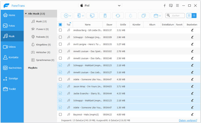Click the add file plus icon

coord(66,16)
